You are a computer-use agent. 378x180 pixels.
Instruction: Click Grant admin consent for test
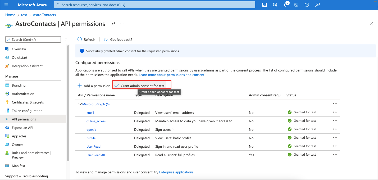[139, 86]
